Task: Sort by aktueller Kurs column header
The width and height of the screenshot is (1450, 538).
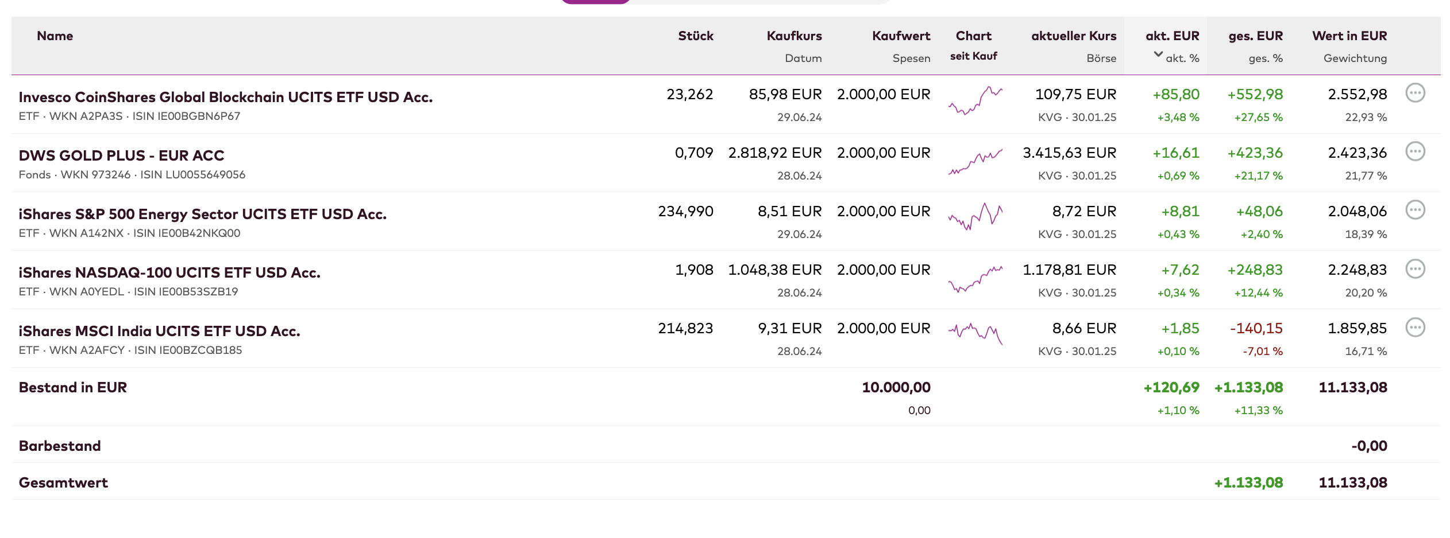Action: (x=1073, y=36)
